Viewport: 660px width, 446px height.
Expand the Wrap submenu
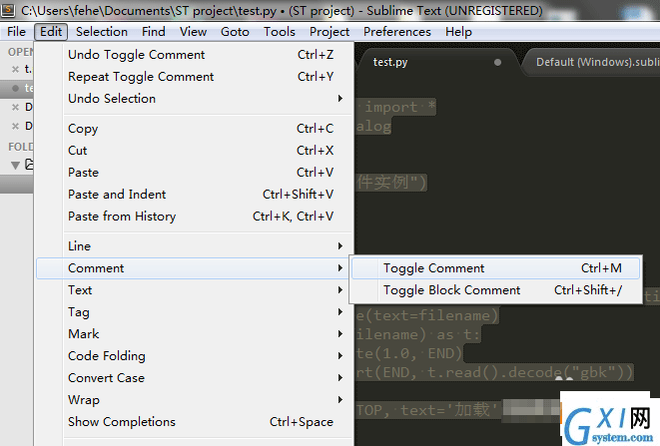point(194,399)
